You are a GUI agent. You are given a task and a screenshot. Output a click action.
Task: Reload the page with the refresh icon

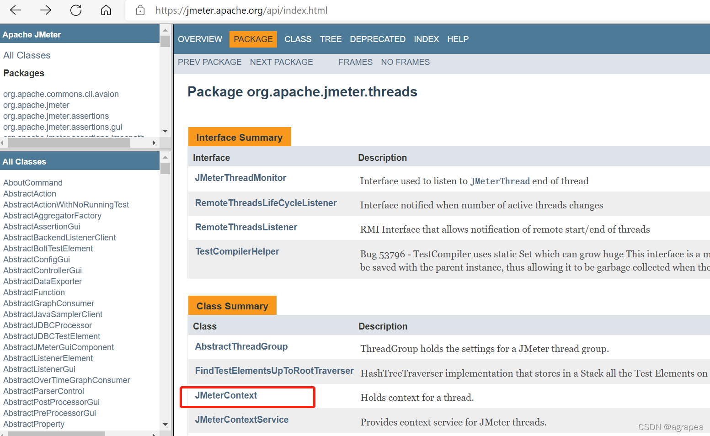click(x=76, y=10)
